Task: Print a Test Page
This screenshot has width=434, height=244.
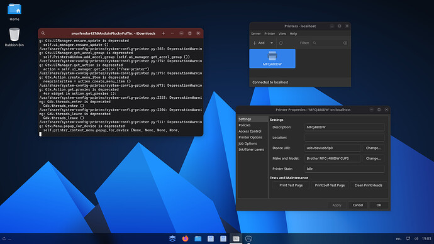Action: [x=291, y=186]
